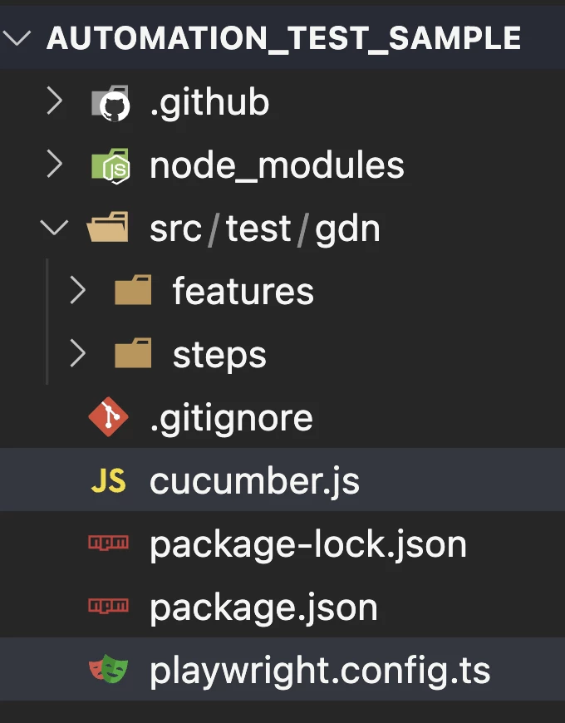Open the cucumber.js file

click(254, 482)
